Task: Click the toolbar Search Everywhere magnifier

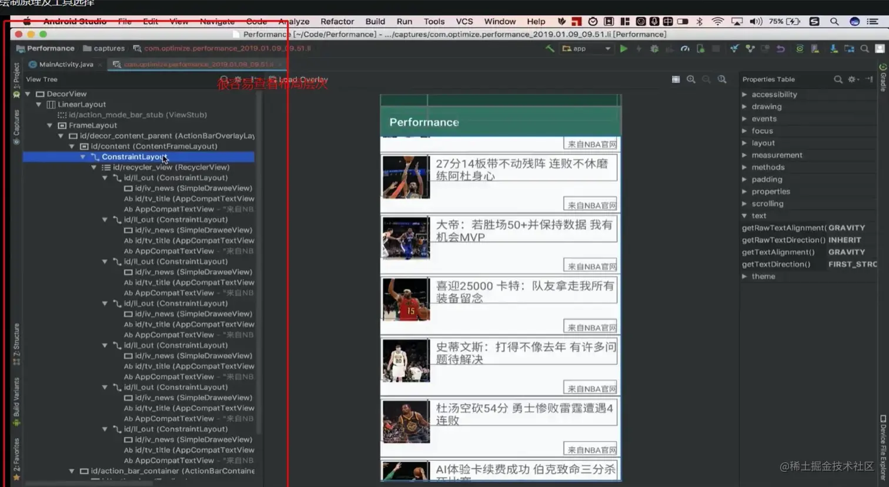Action: click(x=864, y=49)
